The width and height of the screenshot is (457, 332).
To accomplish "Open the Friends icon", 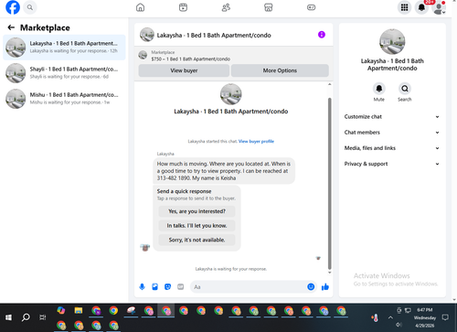I will click(226, 7).
